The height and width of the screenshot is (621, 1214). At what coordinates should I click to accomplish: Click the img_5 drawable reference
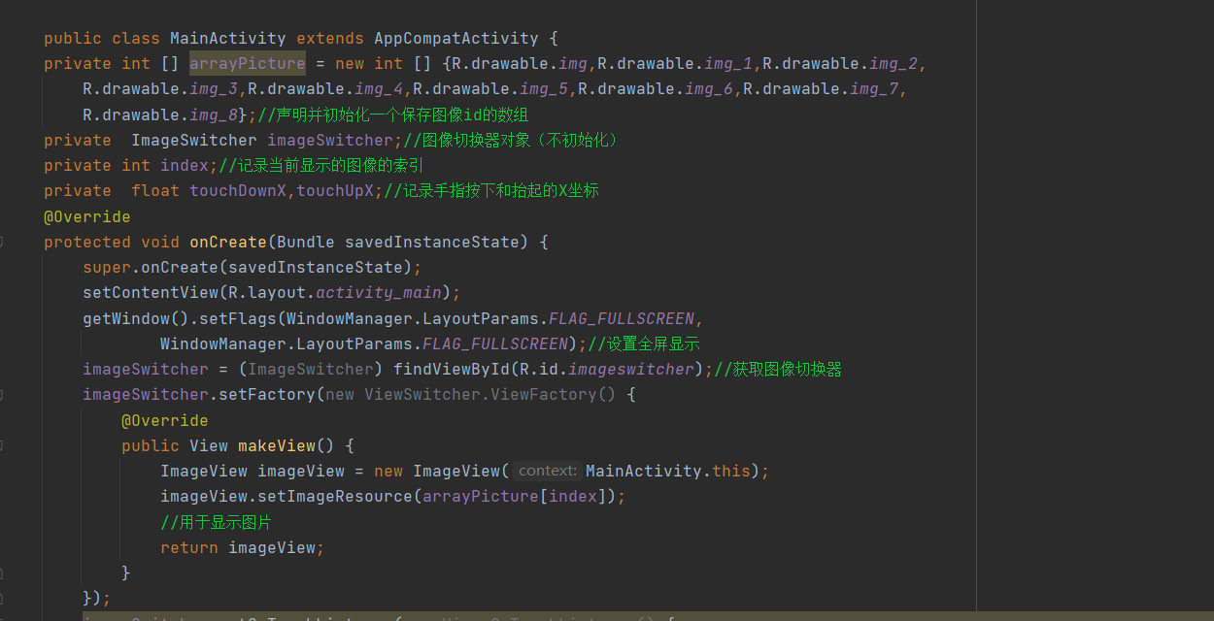point(544,89)
